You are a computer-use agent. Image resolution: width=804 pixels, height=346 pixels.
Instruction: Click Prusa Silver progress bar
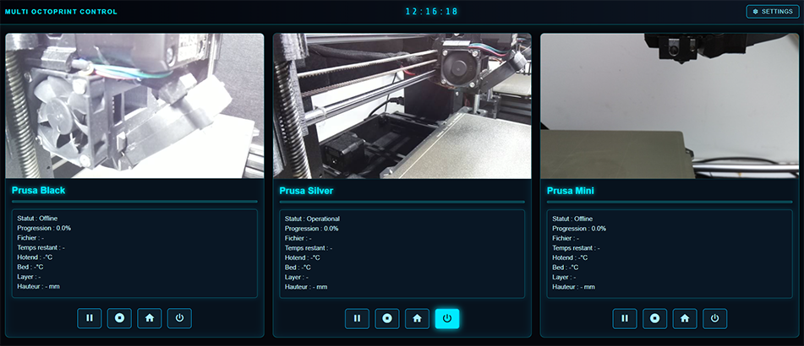(402, 202)
